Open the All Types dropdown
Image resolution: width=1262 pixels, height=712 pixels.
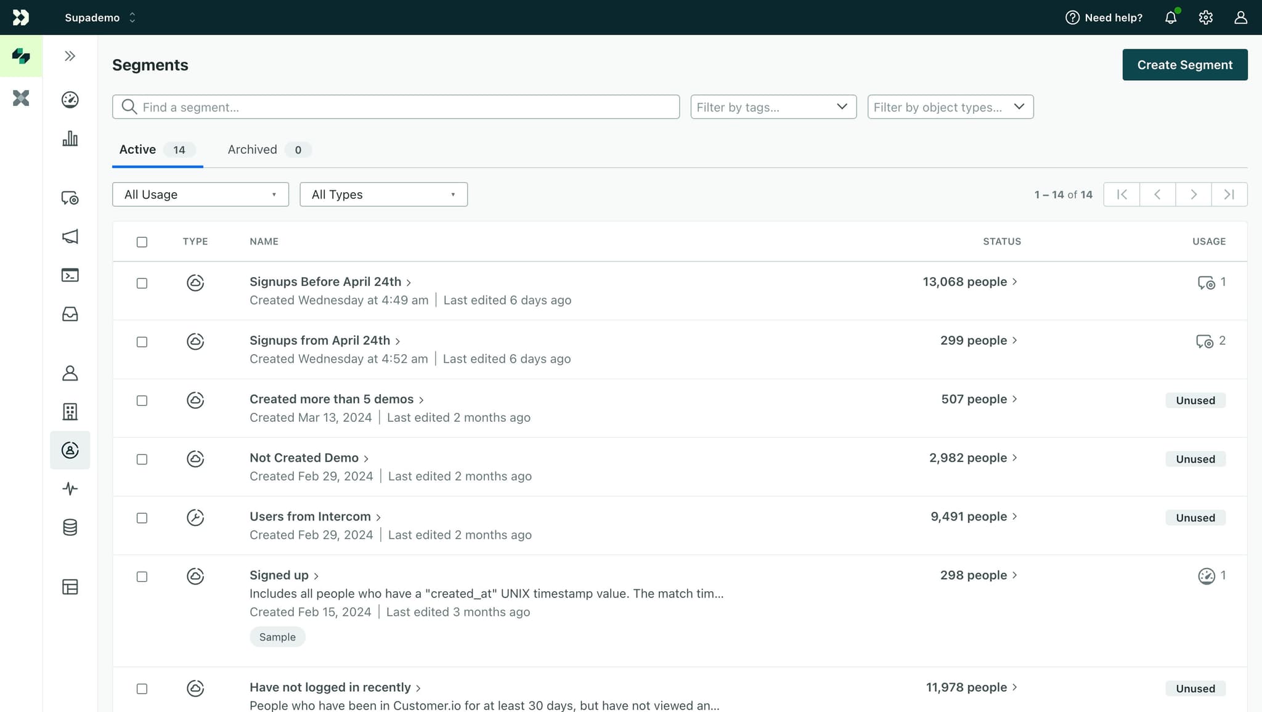click(x=383, y=194)
